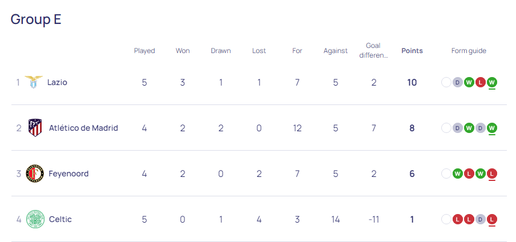
Task: Open the Atlético de Madrid team link
Action: point(83,128)
